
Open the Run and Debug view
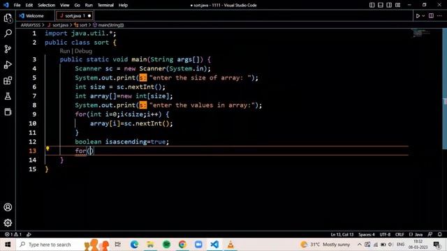click(x=8, y=65)
